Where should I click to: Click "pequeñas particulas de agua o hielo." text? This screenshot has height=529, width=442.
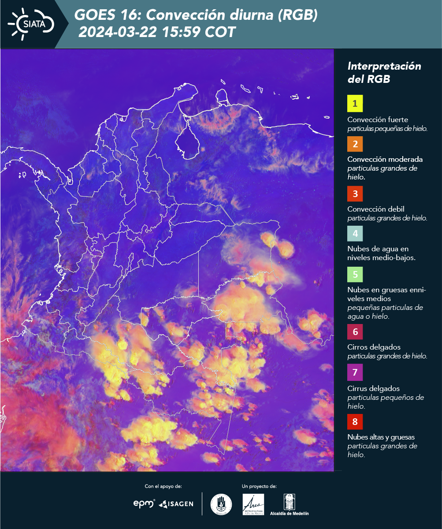pyautogui.click(x=385, y=312)
